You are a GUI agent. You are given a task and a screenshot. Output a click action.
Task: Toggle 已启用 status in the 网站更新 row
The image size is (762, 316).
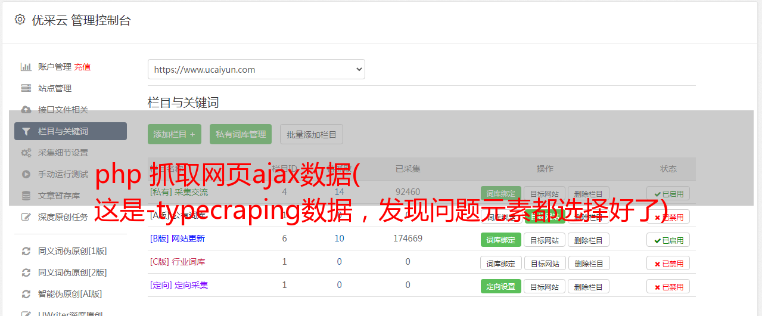(668, 240)
